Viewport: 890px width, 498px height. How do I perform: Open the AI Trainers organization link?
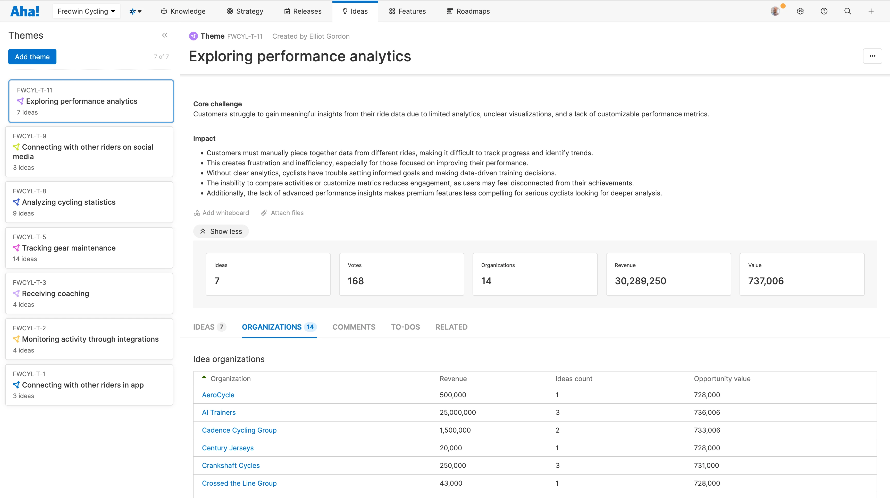click(x=219, y=412)
